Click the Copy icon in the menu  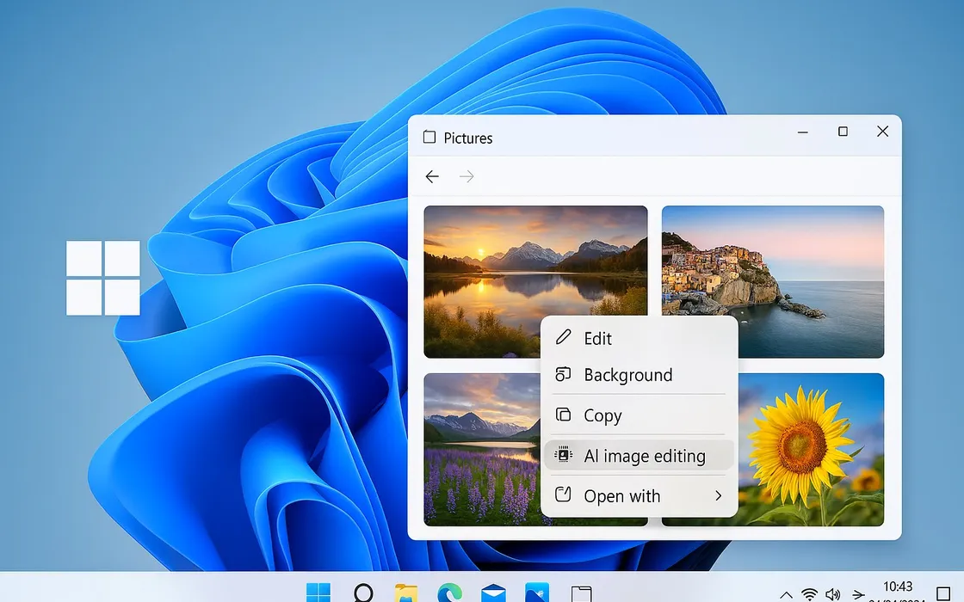(563, 415)
